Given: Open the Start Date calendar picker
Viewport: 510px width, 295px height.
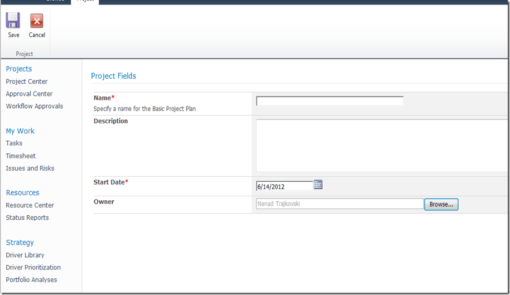Looking at the screenshot, I should pyautogui.click(x=318, y=185).
